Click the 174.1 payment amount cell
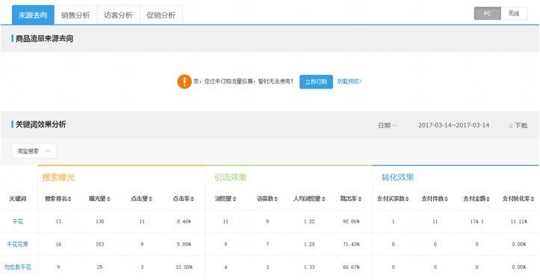 click(x=477, y=222)
